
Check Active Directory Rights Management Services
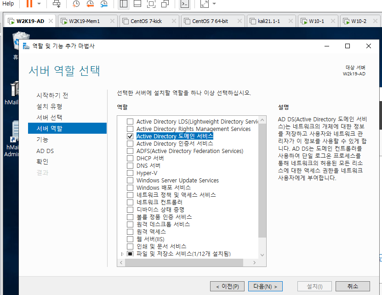pos(130,129)
